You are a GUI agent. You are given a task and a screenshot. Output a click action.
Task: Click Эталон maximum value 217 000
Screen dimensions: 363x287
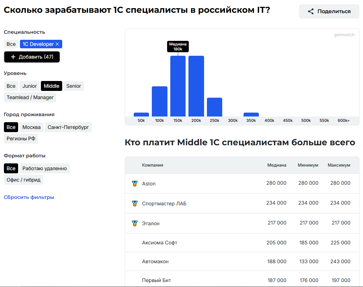[341, 223]
